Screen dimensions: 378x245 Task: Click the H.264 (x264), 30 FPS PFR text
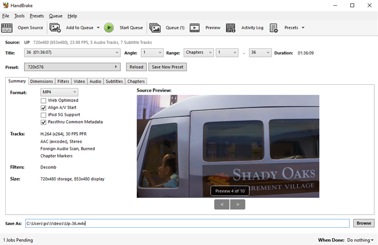tap(63, 134)
